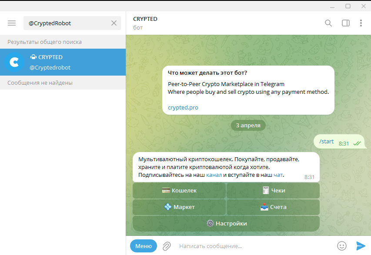Toggle the right sidebar info panel
The image size is (371, 255).
(345, 23)
